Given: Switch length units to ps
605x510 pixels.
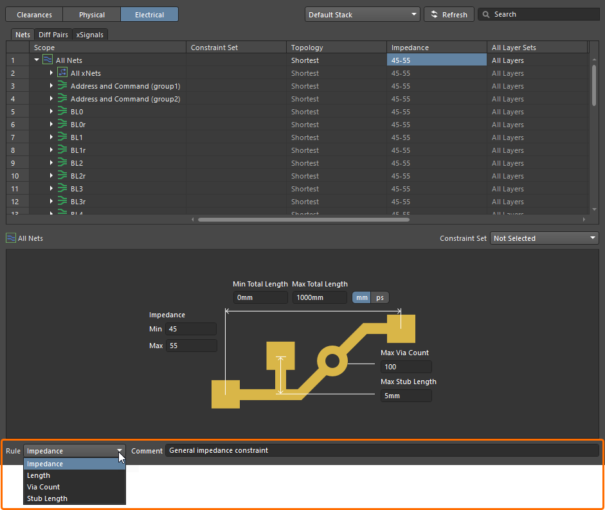Looking at the screenshot, I should coord(380,297).
